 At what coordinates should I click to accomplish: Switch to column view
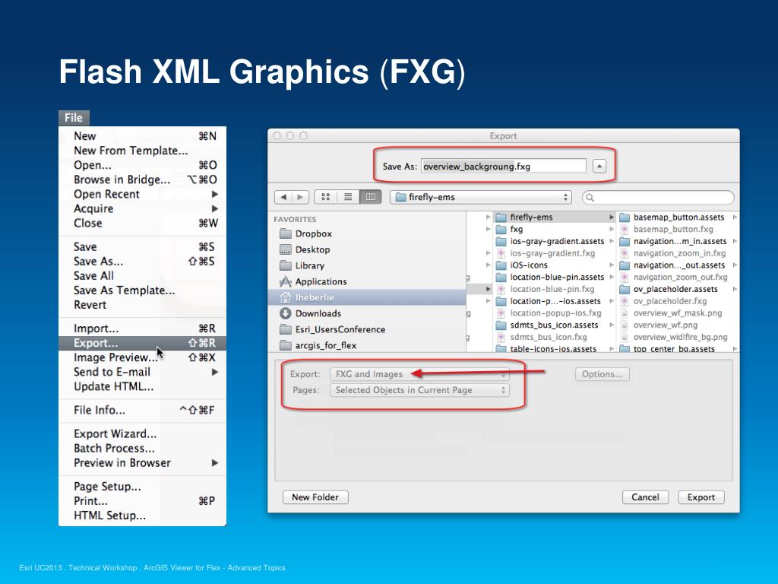coord(371,197)
